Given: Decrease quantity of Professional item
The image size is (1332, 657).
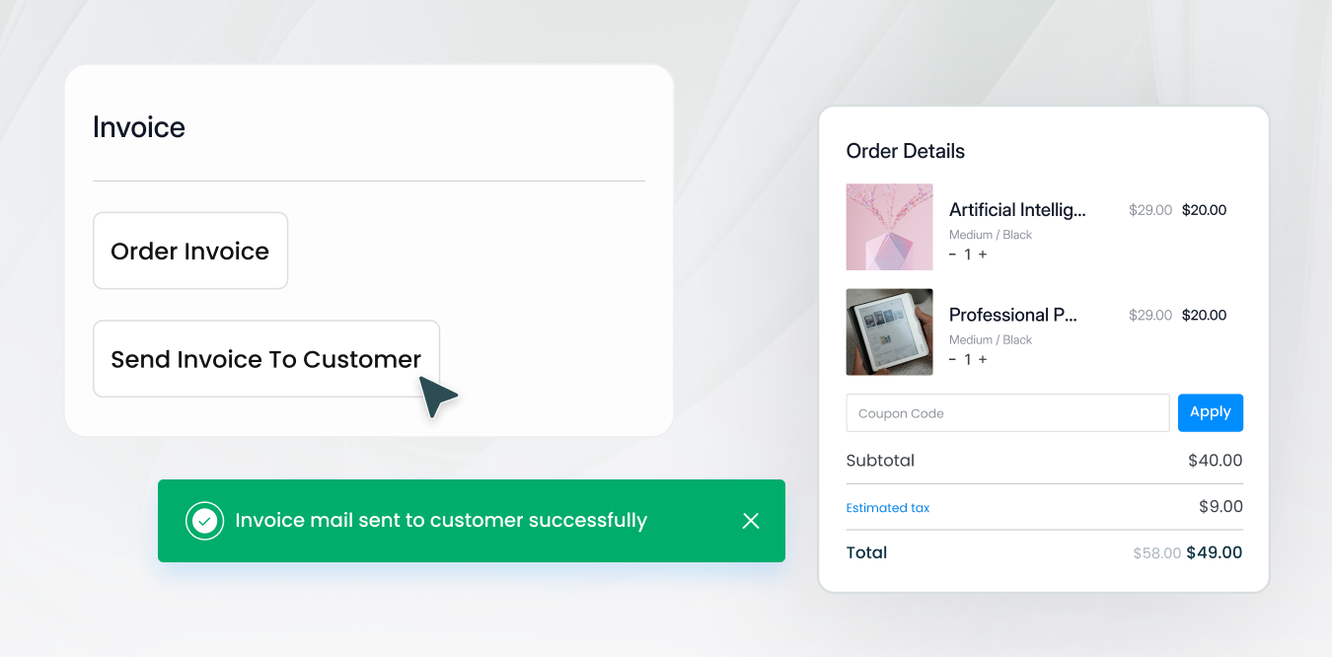Looking at the screenshot, I should click(952, 359).
